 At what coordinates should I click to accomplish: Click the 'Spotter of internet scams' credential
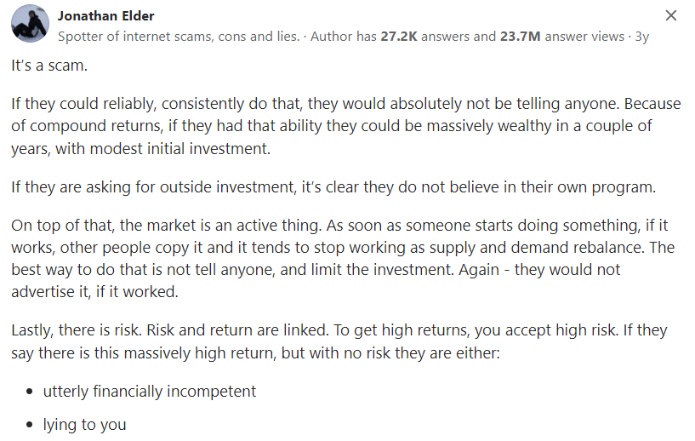(179, 37)
